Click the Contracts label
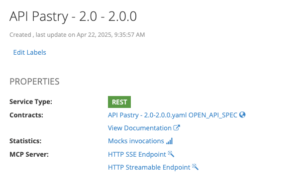This screenshot has height=194, width=303. pyautogui.click(x=26, y=115)
